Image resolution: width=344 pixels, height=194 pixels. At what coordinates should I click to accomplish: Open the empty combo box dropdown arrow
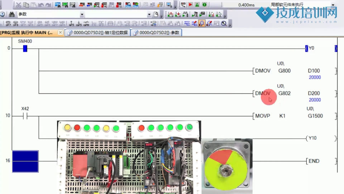[149, 15]
